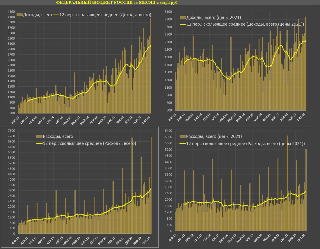This screenshot has height=249, width=320.
Task: Click the gold swatch beside 'Доходы, всего' in top-left legend
Action: (20, 15)
